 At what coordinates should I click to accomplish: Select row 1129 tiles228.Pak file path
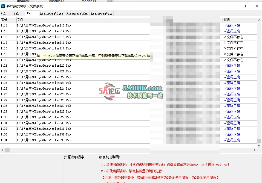(x=44, y=111)
